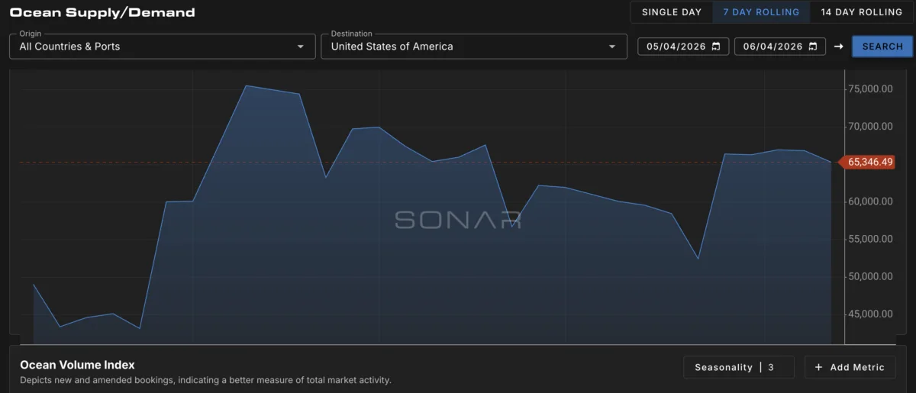The height and width of the screenshot is (393, 916).
Task: Click the Origin dropdown caret arrow
Action: 300,47
